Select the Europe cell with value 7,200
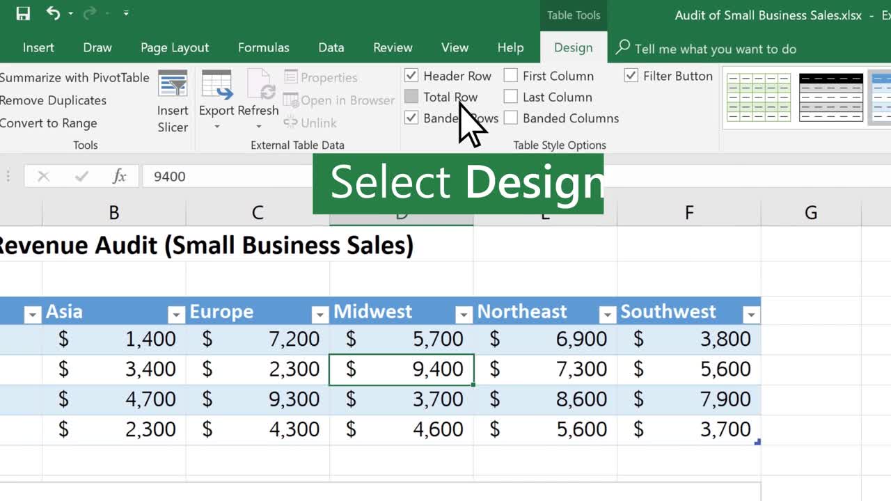This screenshot has height=501, width=891. tap(258, 339)
